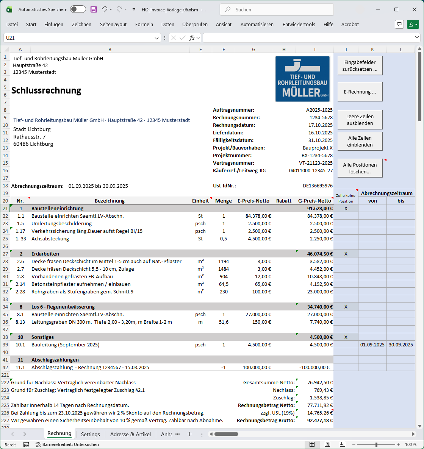The height and width of the screenshot is (449, 424).
Task: Click the zoom out minus button
Action: tap(354, 444)
